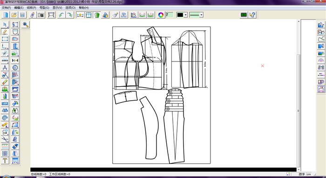326x178 pixels.
Task: Click the Open file folder icon
Action: click(14, 15)
